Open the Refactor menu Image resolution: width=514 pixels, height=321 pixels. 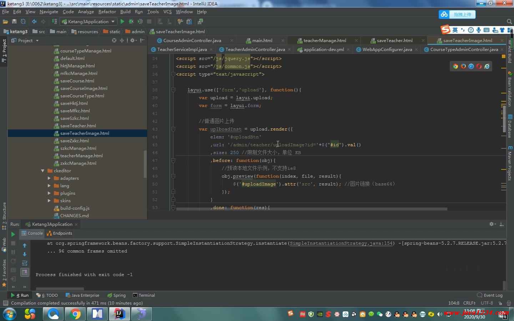click(107, 12)
